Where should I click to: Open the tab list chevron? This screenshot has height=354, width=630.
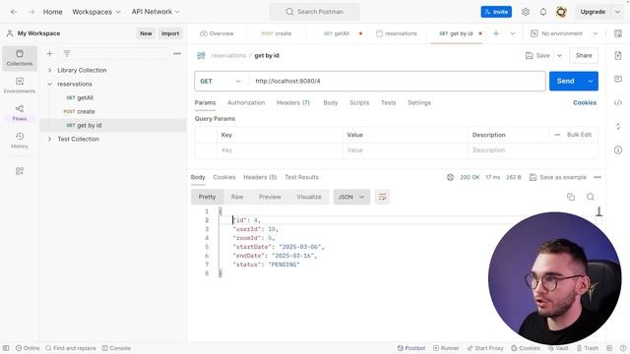(513, 33)
